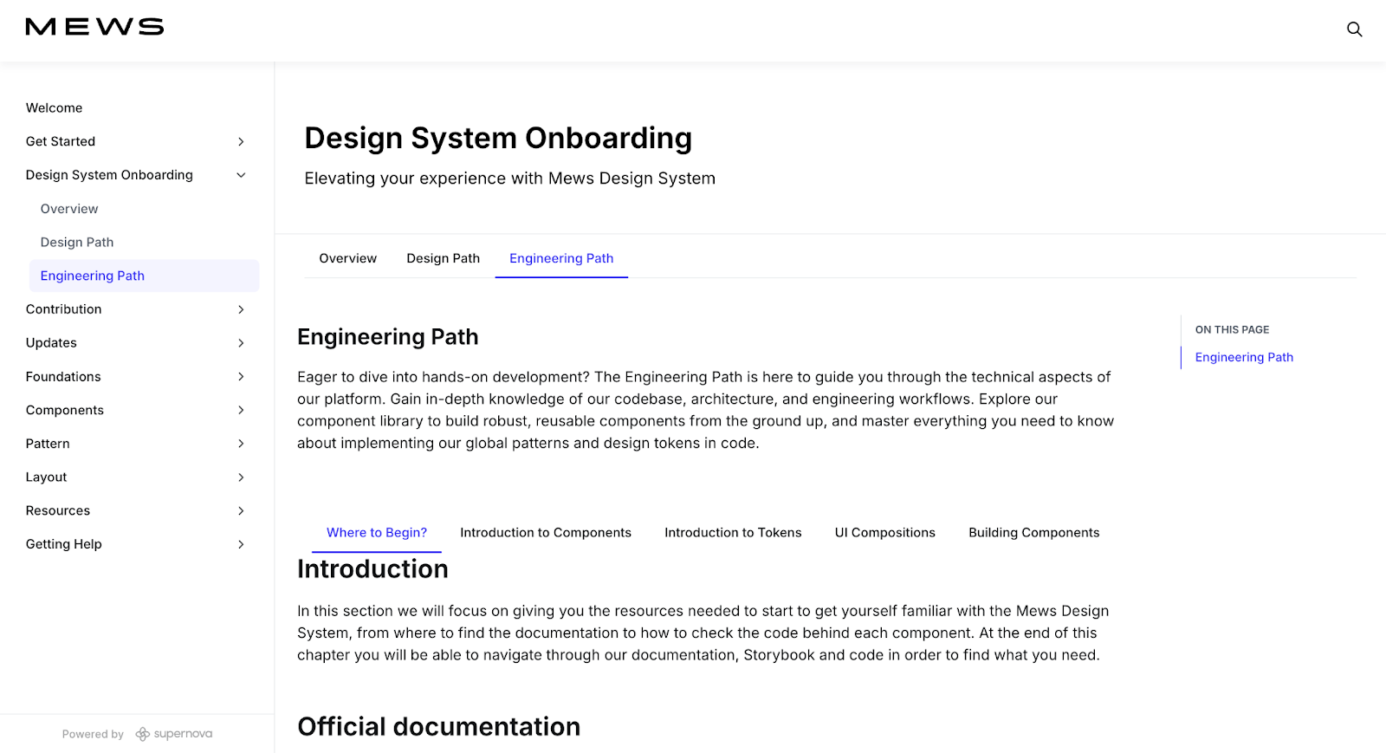The image size is (1386, 753).
Task: Open Getting Help in the sidebar
Action: (x=63, y=544)
